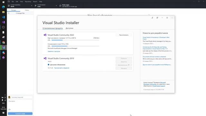Viewport: 206px width, 116px height.
Task: Open File menu in GitHub Desktop
Action: click(x=13, y=2)
